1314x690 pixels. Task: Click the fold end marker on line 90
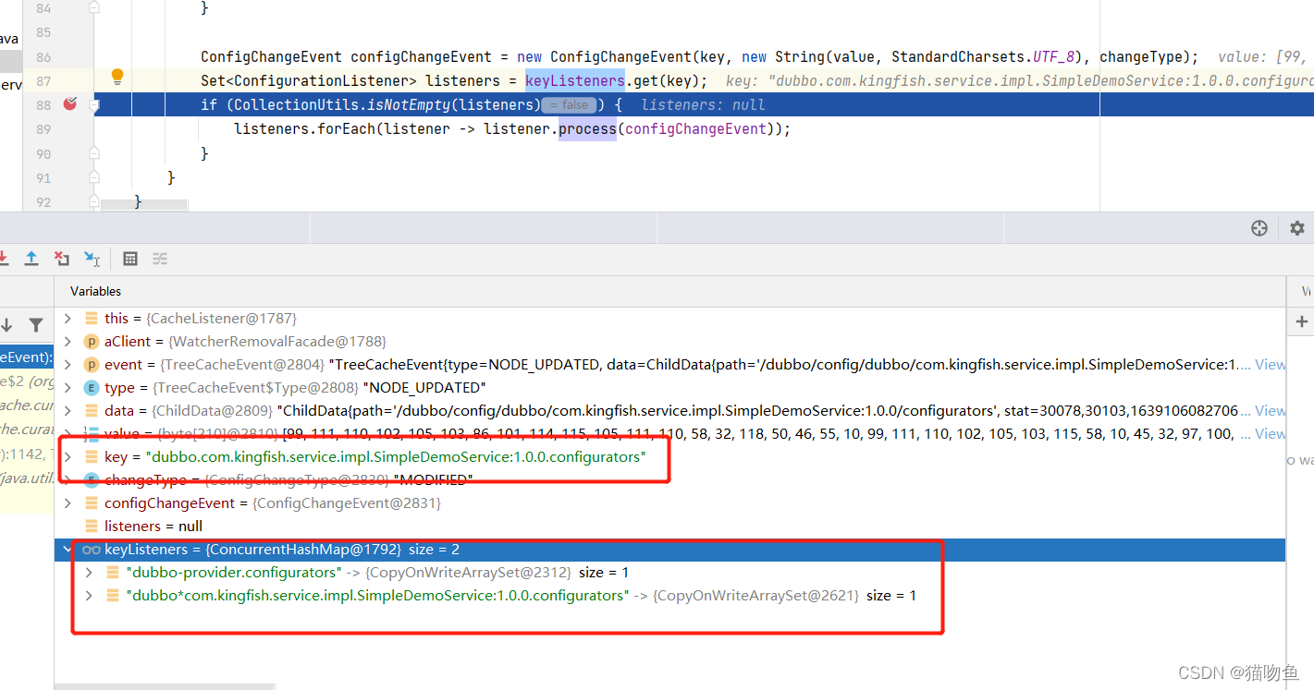[x=94, y=153]
